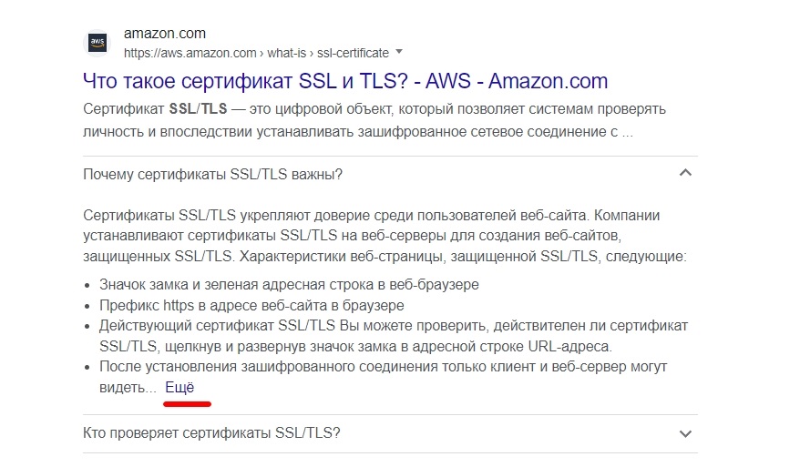Click the 'Ещё' link to show more
This screenshot has height=467, width=800.
pyautogui.click(x=179, y=387)
